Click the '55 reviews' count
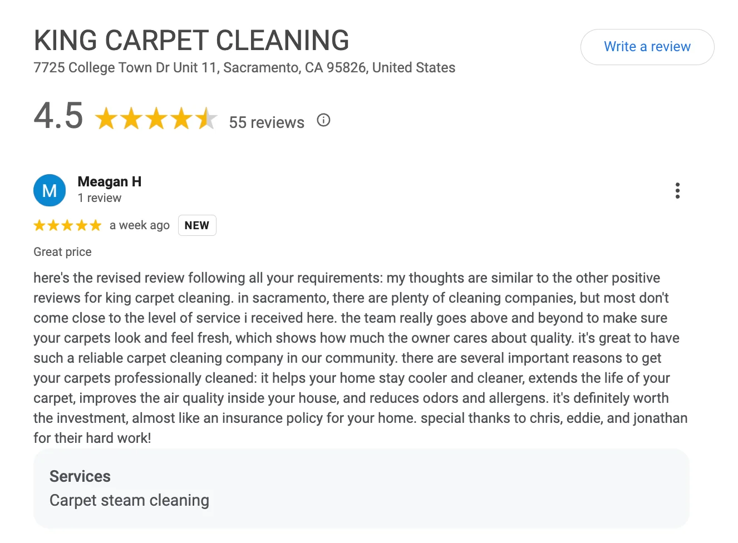738x543 pixels. pyautogui.click(x=267, y=122)
